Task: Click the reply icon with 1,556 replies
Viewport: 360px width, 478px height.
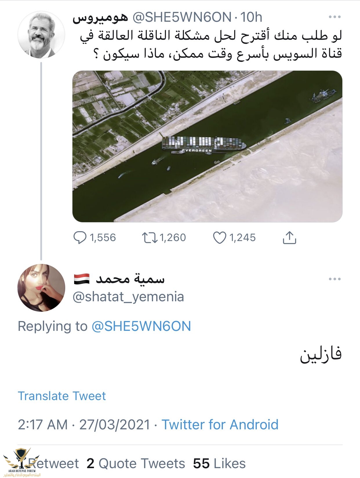Action: click(80, 238)
